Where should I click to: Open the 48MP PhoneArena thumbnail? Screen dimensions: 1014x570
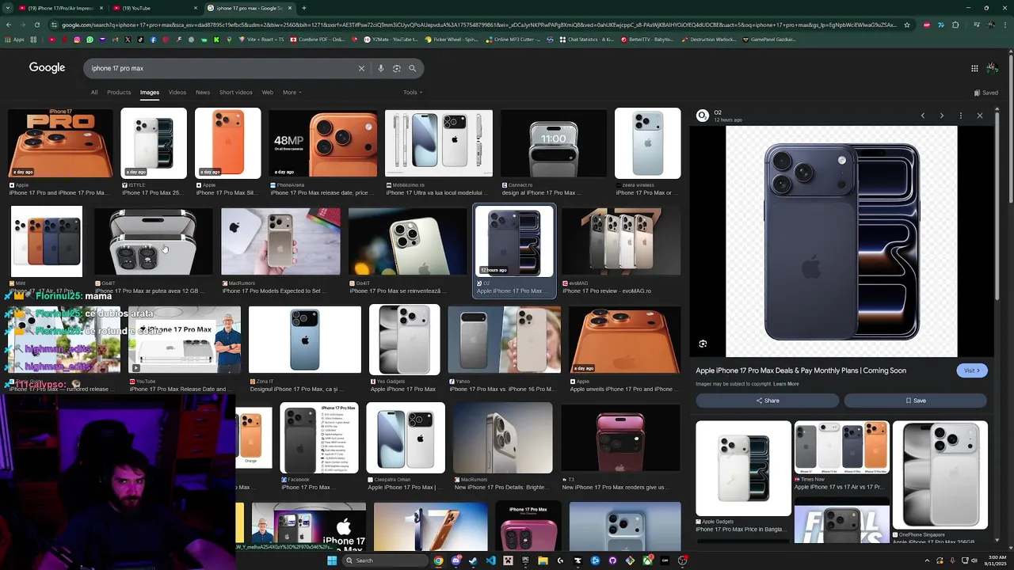click(323, 143)
